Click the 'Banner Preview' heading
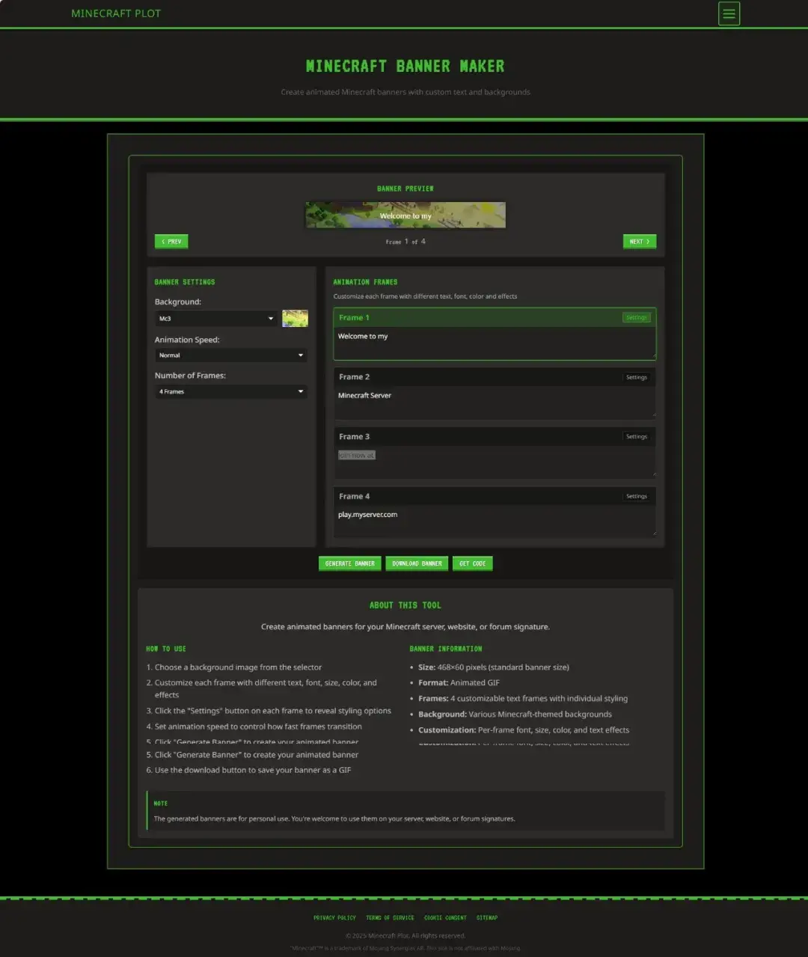The image size is (808, 957). (x=405, y=189)
